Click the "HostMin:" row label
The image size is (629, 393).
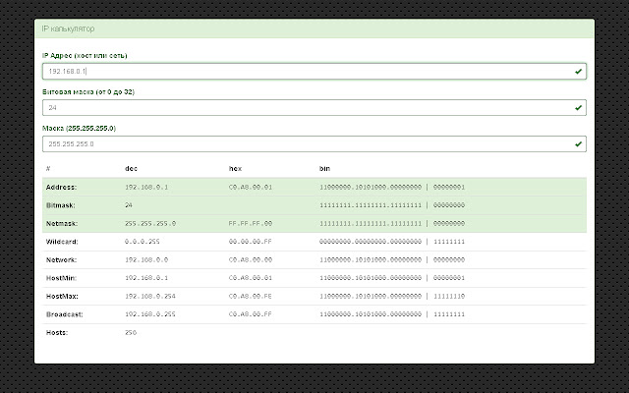pos(61,278)
